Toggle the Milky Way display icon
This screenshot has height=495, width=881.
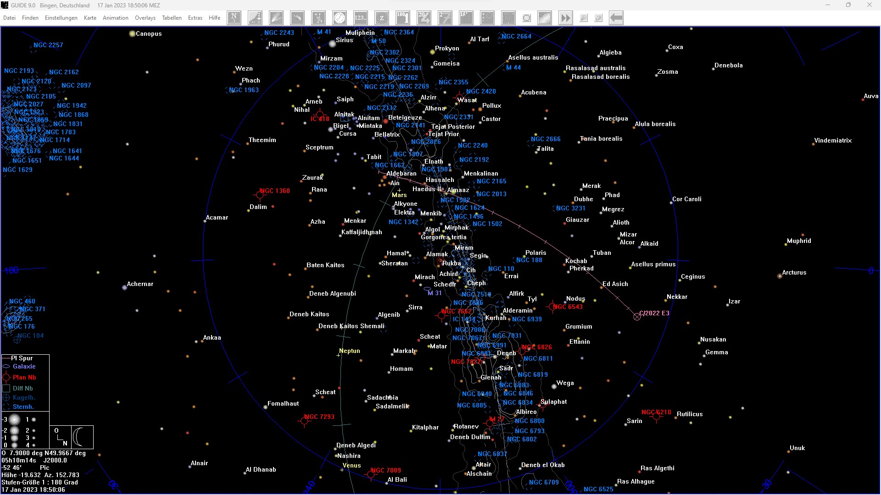point(545,18)
